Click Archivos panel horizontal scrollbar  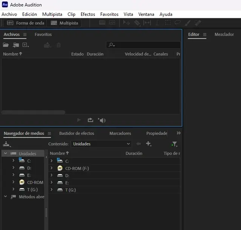(x=33, y=112)
